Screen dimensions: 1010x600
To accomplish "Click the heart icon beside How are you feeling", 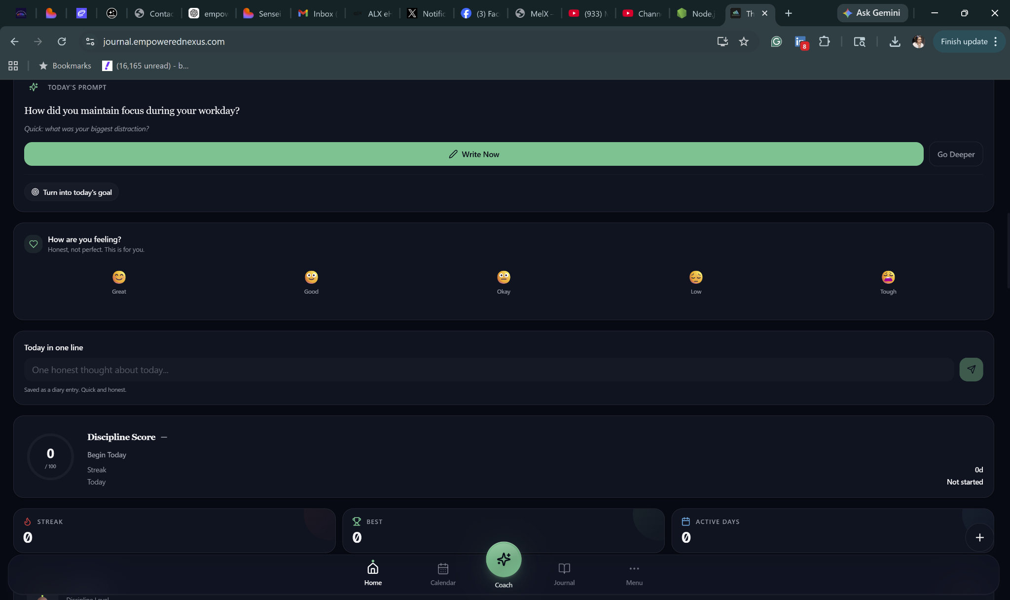I will (x=34, y=244).
